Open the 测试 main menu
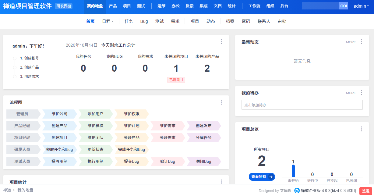374x196 pixels. 141,6
